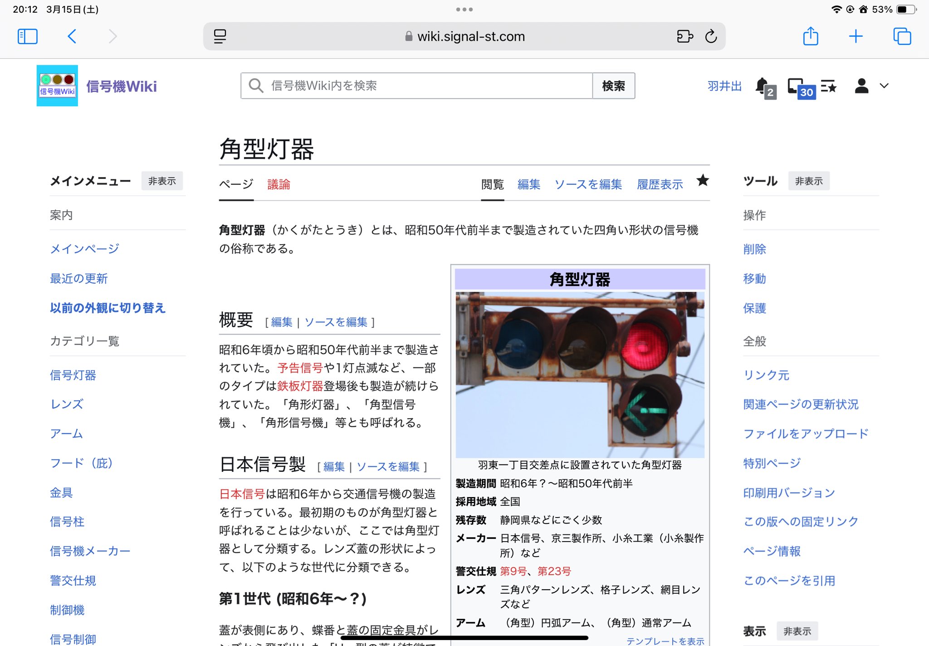Select the ページ tab
929x646 pixels.
point(236,184)
